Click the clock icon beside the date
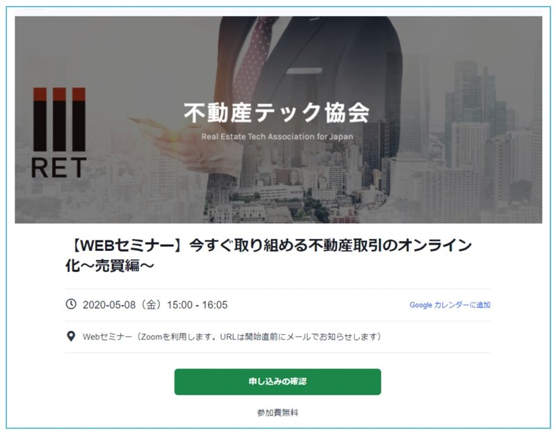The height and width of the screenshot is (433, 556). coord(71,304)
